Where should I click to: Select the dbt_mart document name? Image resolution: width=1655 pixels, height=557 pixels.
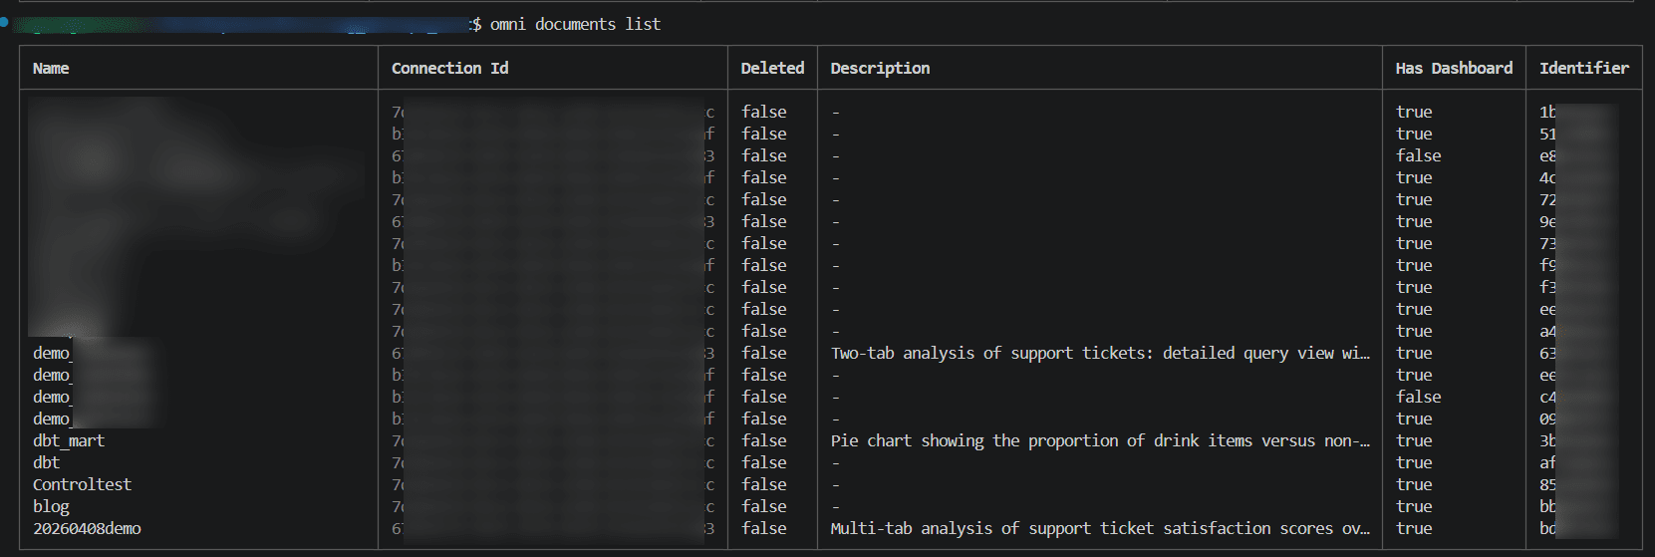[69, 440]
